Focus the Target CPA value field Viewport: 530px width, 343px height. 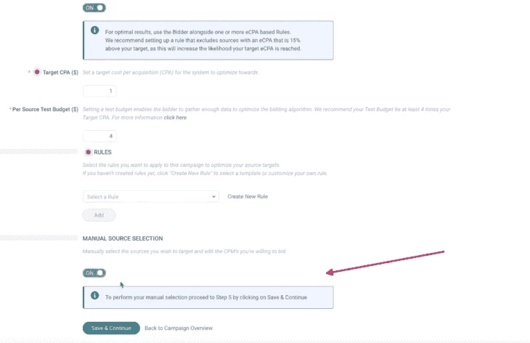tap(99, 91)
